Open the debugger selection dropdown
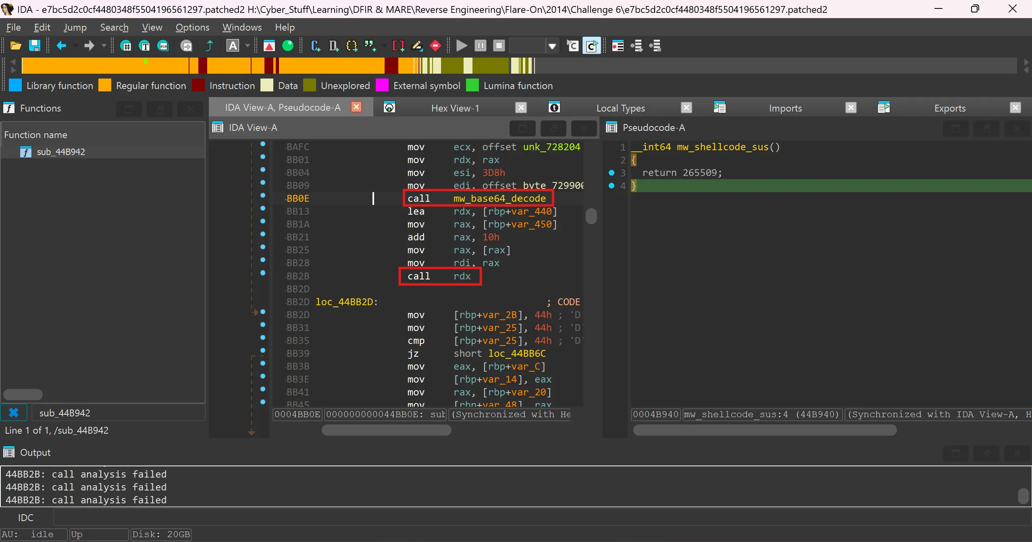This screenshot has height=542, width=1032. [552, 46]
